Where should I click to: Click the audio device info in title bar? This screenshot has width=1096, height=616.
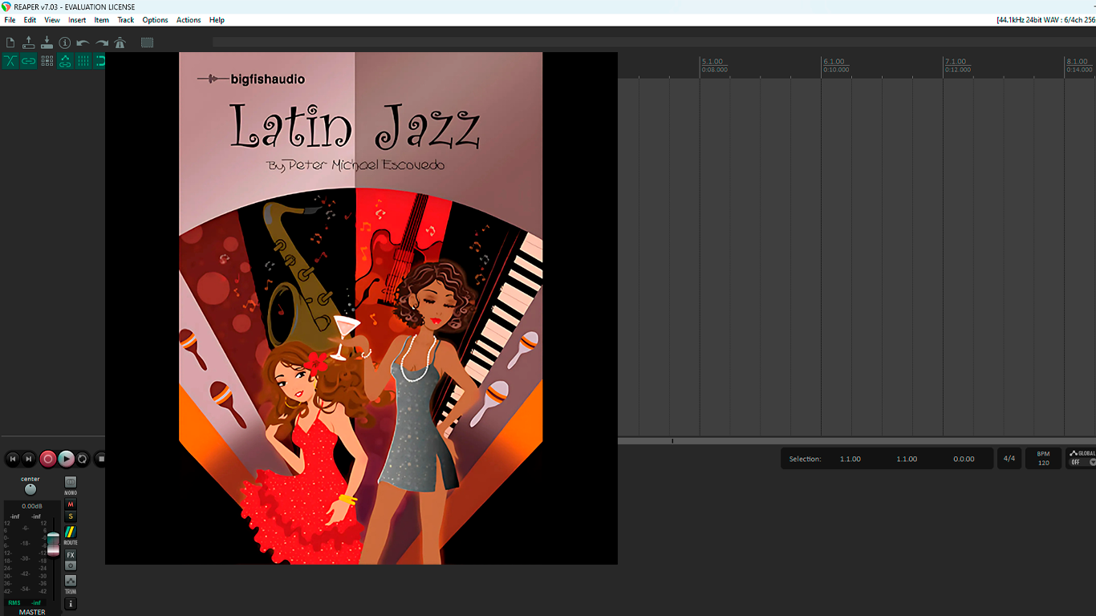coord(1046,20)
